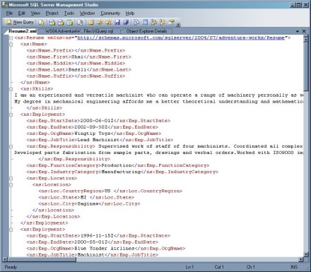Open the Community menu
The image size is (311, 272).
point(110,13)
